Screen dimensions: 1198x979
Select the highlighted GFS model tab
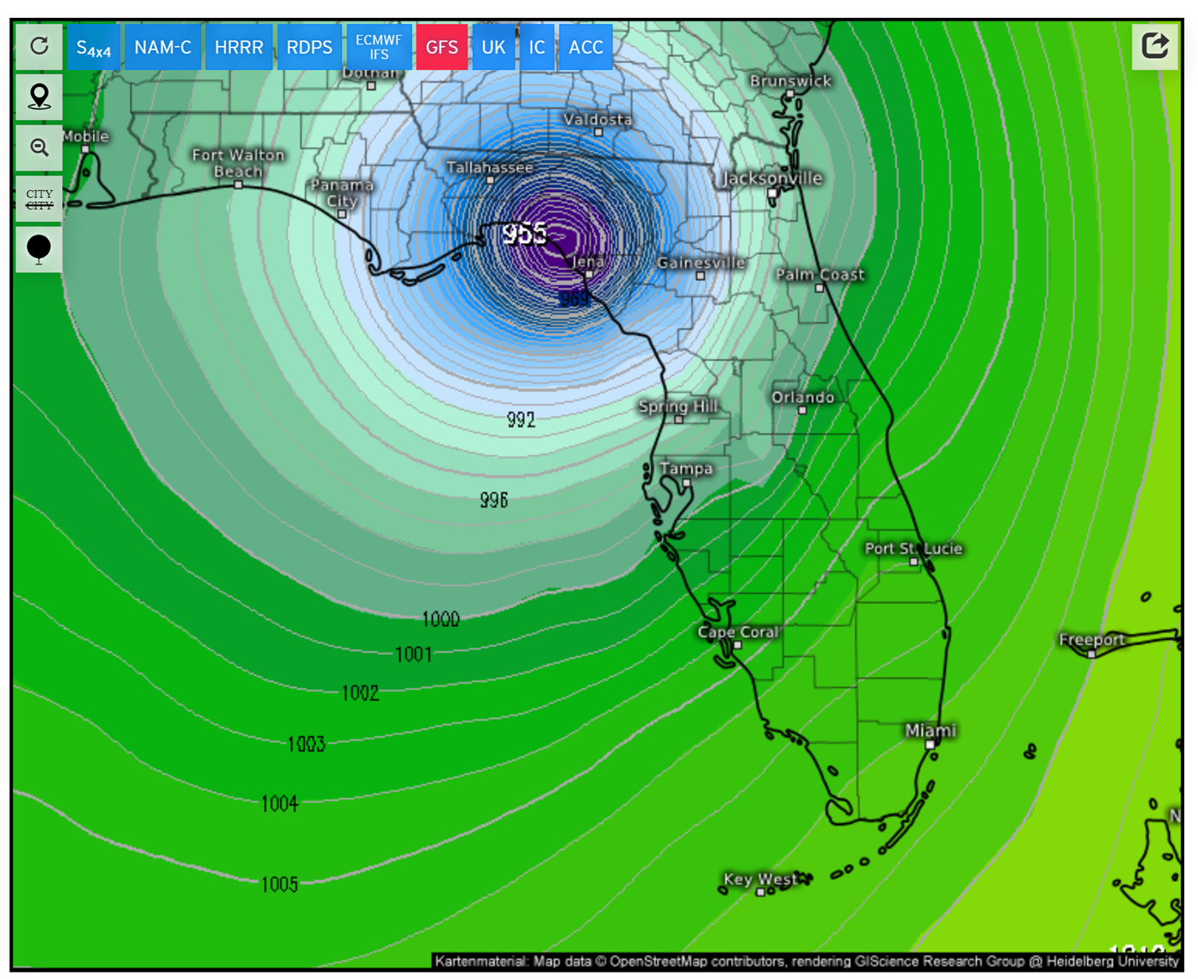point(442,48)
